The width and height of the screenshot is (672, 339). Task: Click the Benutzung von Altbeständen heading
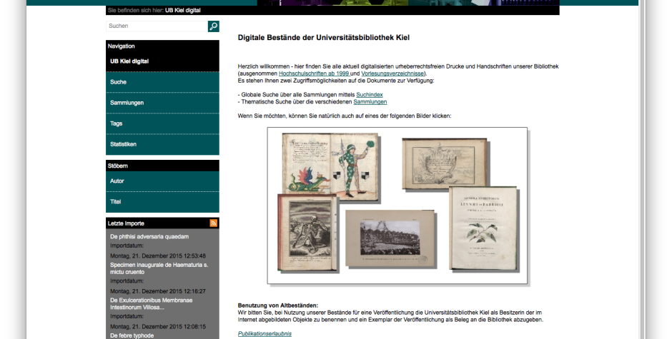(278, 305)
